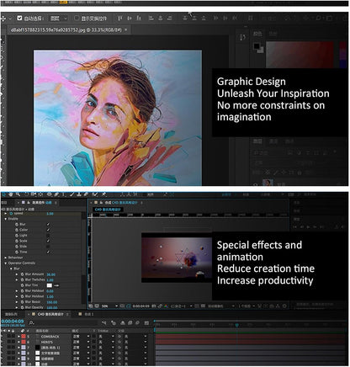Image resolution: width=350 pixels, height=367 pixels.
Task: Click the timeline layer search magnifier icon
Action: pyautogui.click(x=31, y=323)
